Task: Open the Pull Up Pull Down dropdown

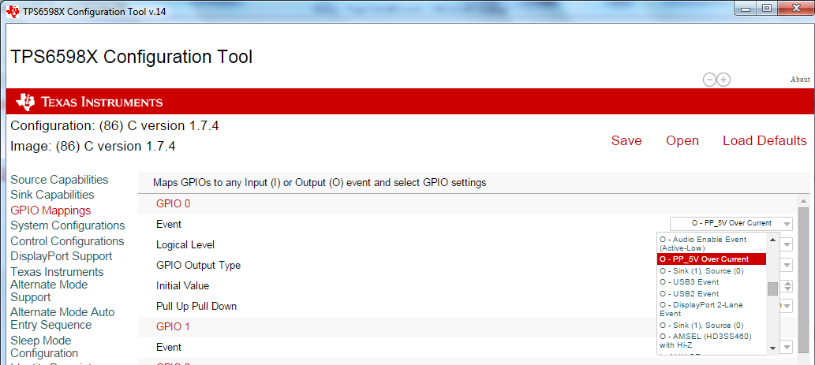Action: pyautogui.click(x=787, y=307)
